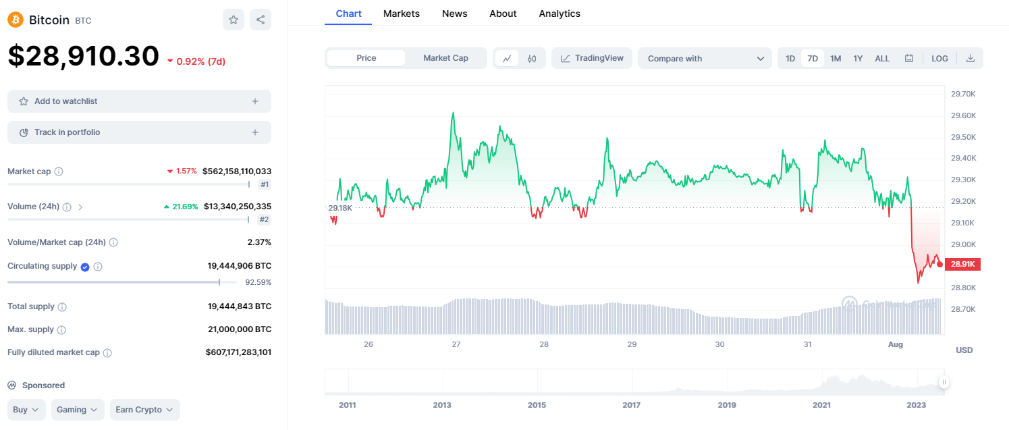
Task: Click the Total supply info icon
Action: [x=62, y=307]
